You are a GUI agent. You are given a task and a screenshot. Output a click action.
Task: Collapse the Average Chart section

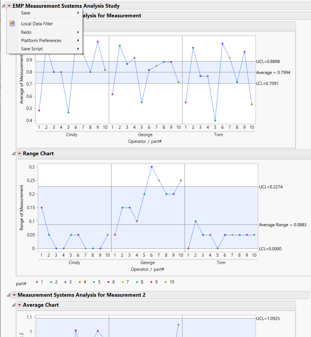click(13, 305)
